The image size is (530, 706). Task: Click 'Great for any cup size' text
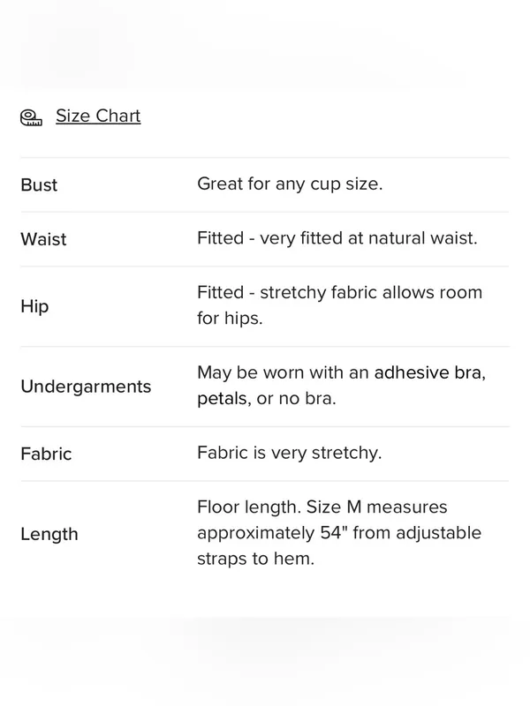[290, 184]
